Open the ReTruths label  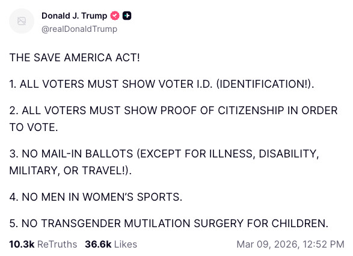[x=57, y=245]
